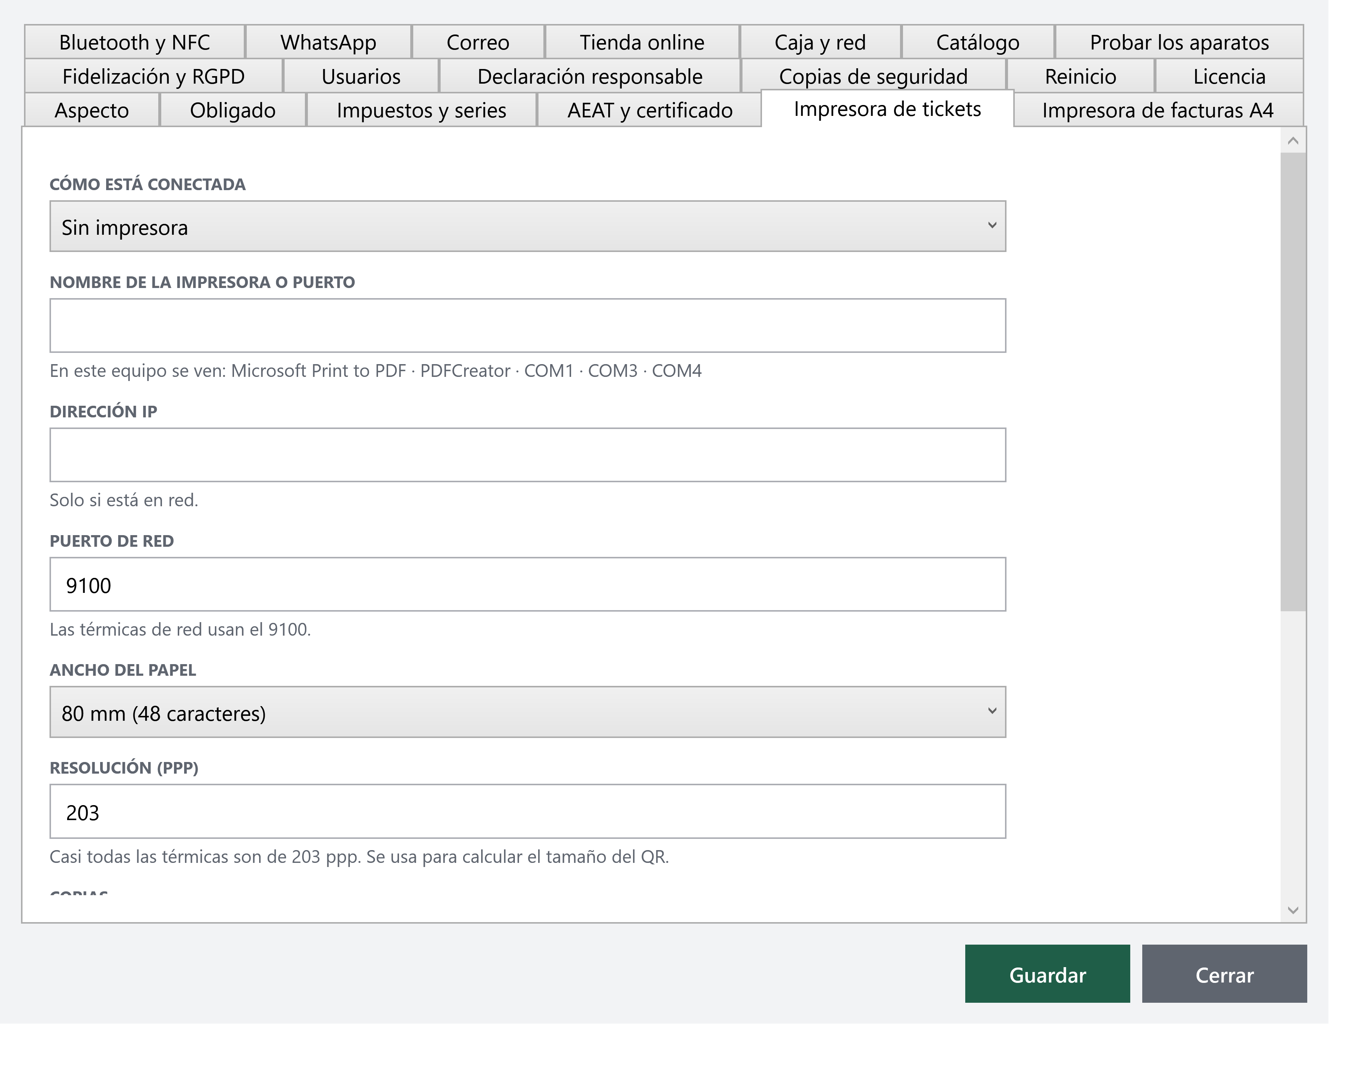This screenshot has height=1080, width=1350.
Task: Select the AEAT y certificado tab
Action: coord(649,110)
